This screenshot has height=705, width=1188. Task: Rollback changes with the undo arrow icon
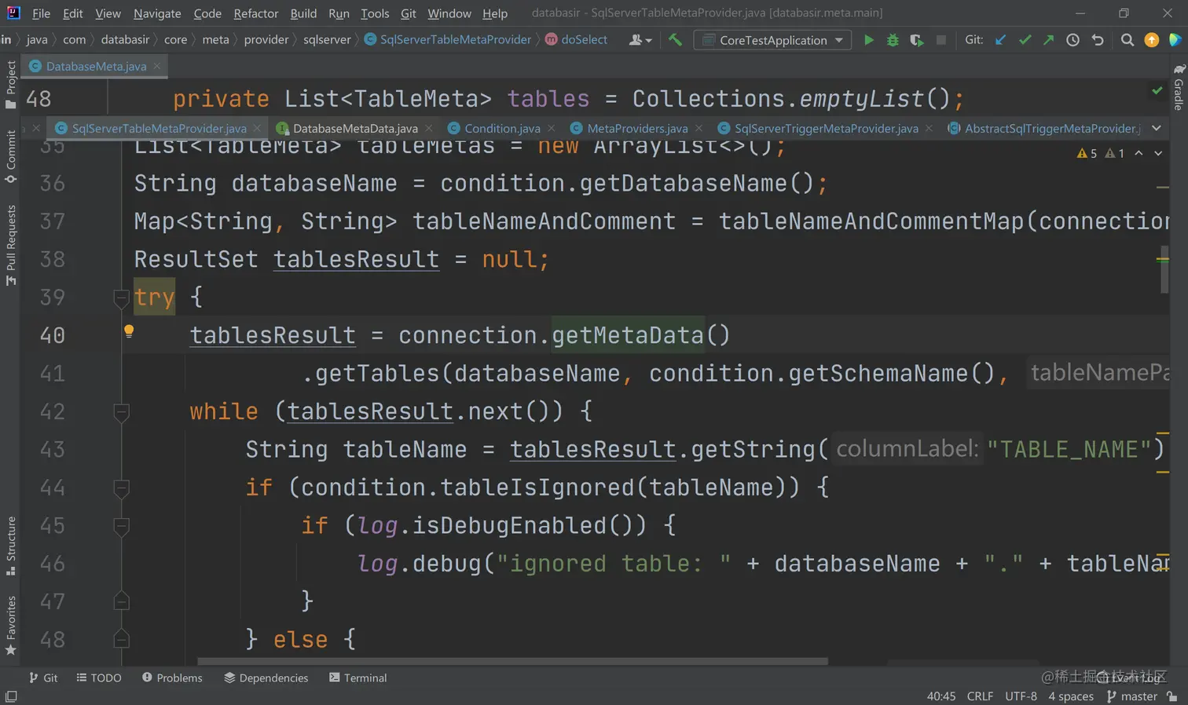click(x=1098, y=40)
